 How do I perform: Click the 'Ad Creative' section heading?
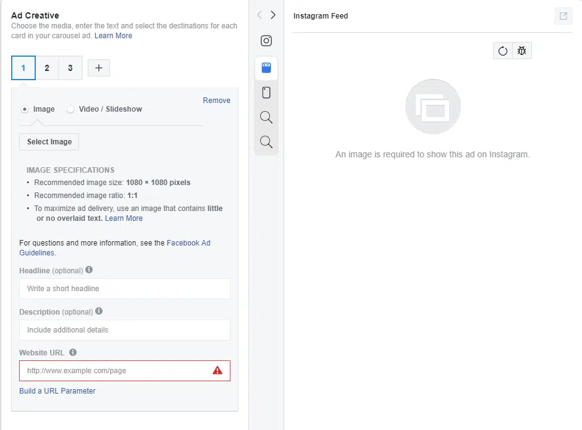(x=35, y=15)
